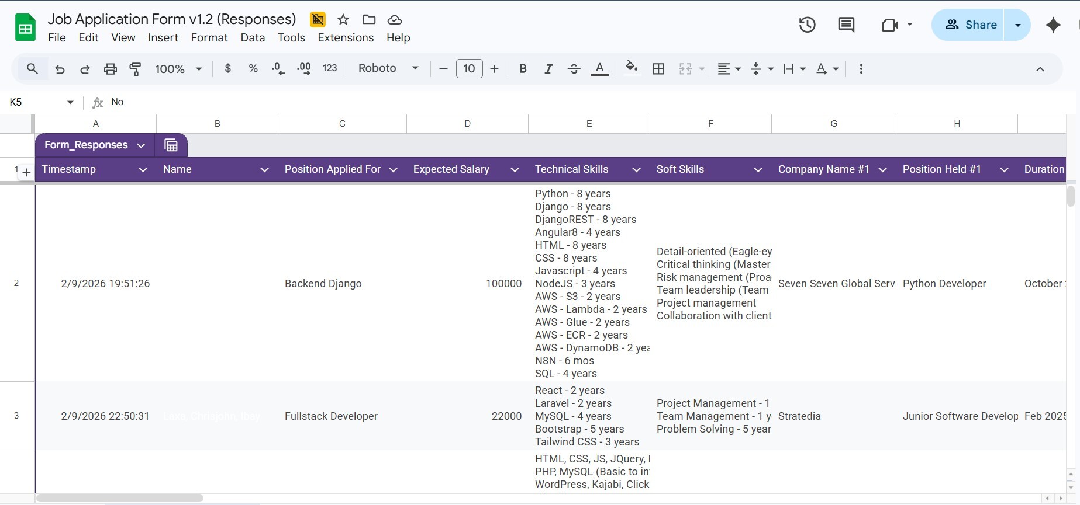Click the search menus magnifier icon
1080x505 pixels.
(x=33, y=69)
